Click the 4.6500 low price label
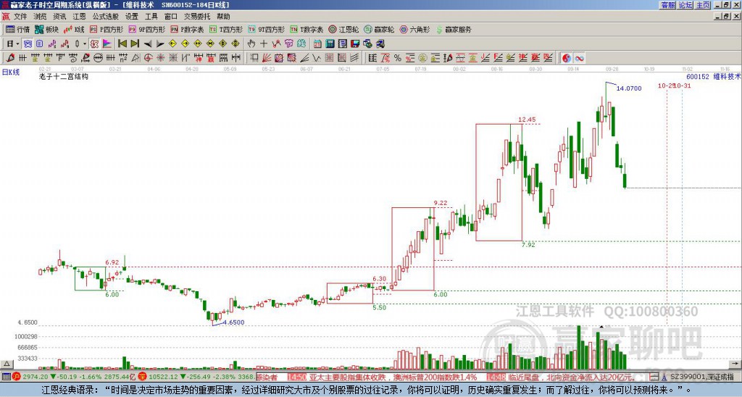The image size is (742, 397). (x=233, y=322)
